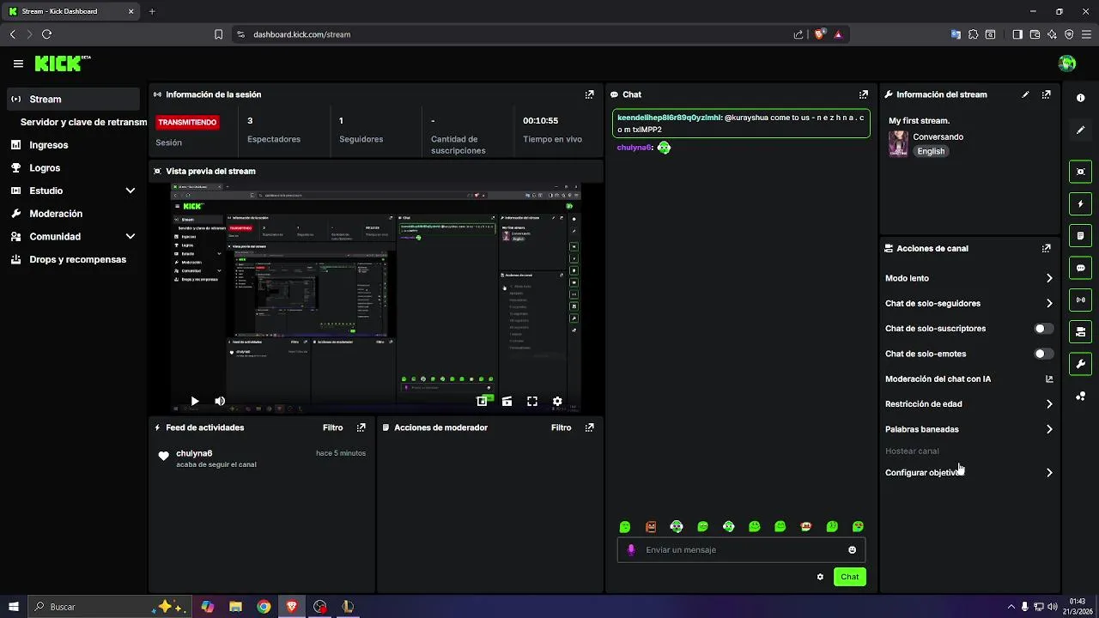The width and height of the screenshot is (1099, 618).
Task: Click the info icon in the right sidebar
Action: [x=1080, y=99]
